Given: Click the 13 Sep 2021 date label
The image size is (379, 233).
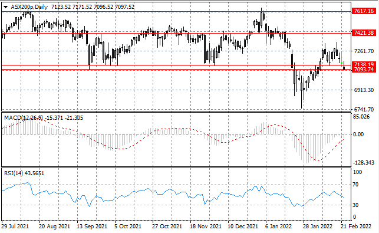Looking at the screenshot, I should [x=92, y=227].
